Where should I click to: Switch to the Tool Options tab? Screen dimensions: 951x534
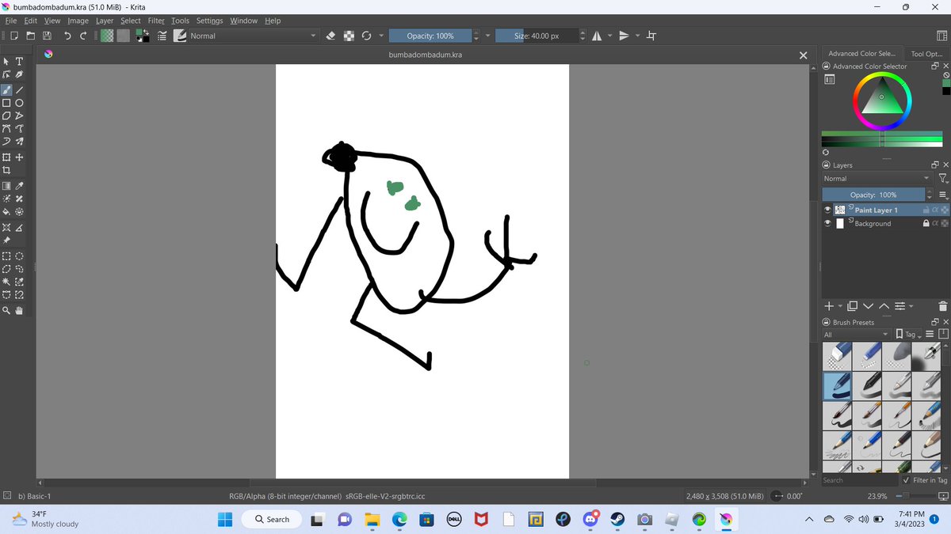coord(926,54)
